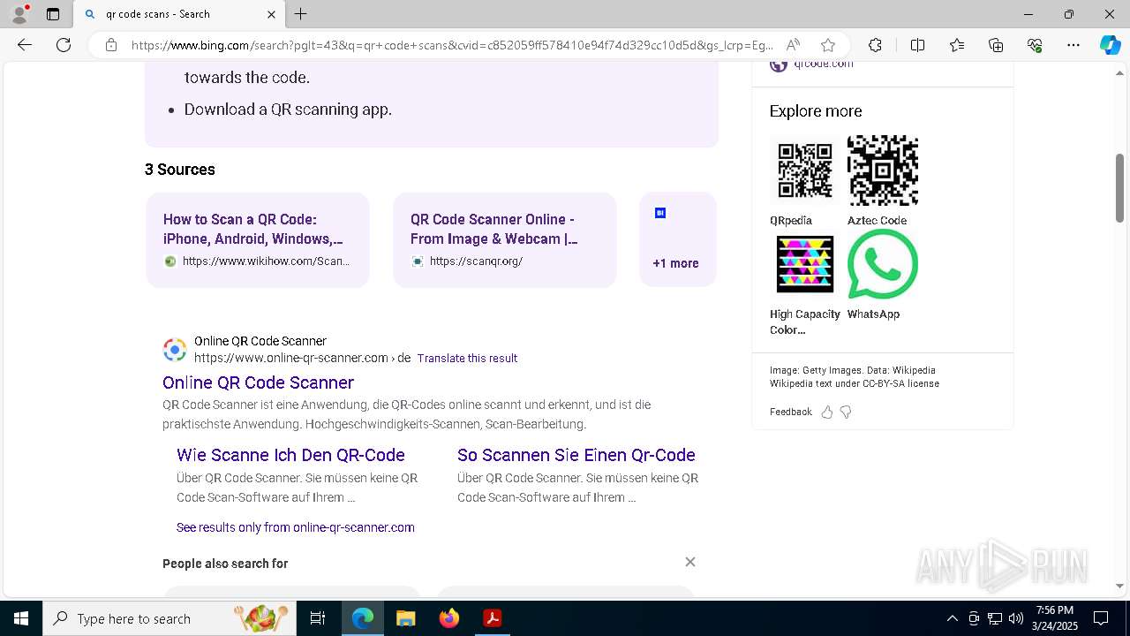Open the QRpedia thumbnail
This screenshot has height=636, width=1130.
click(x=805, y=170)
